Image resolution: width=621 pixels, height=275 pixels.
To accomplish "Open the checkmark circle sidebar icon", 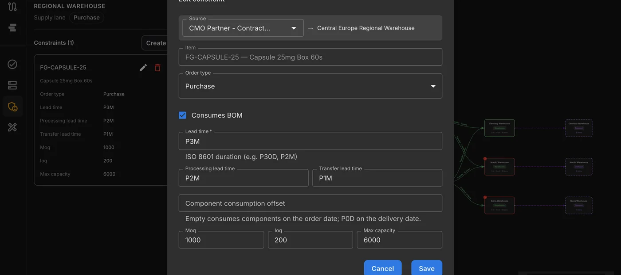I will tap(12, 64).
